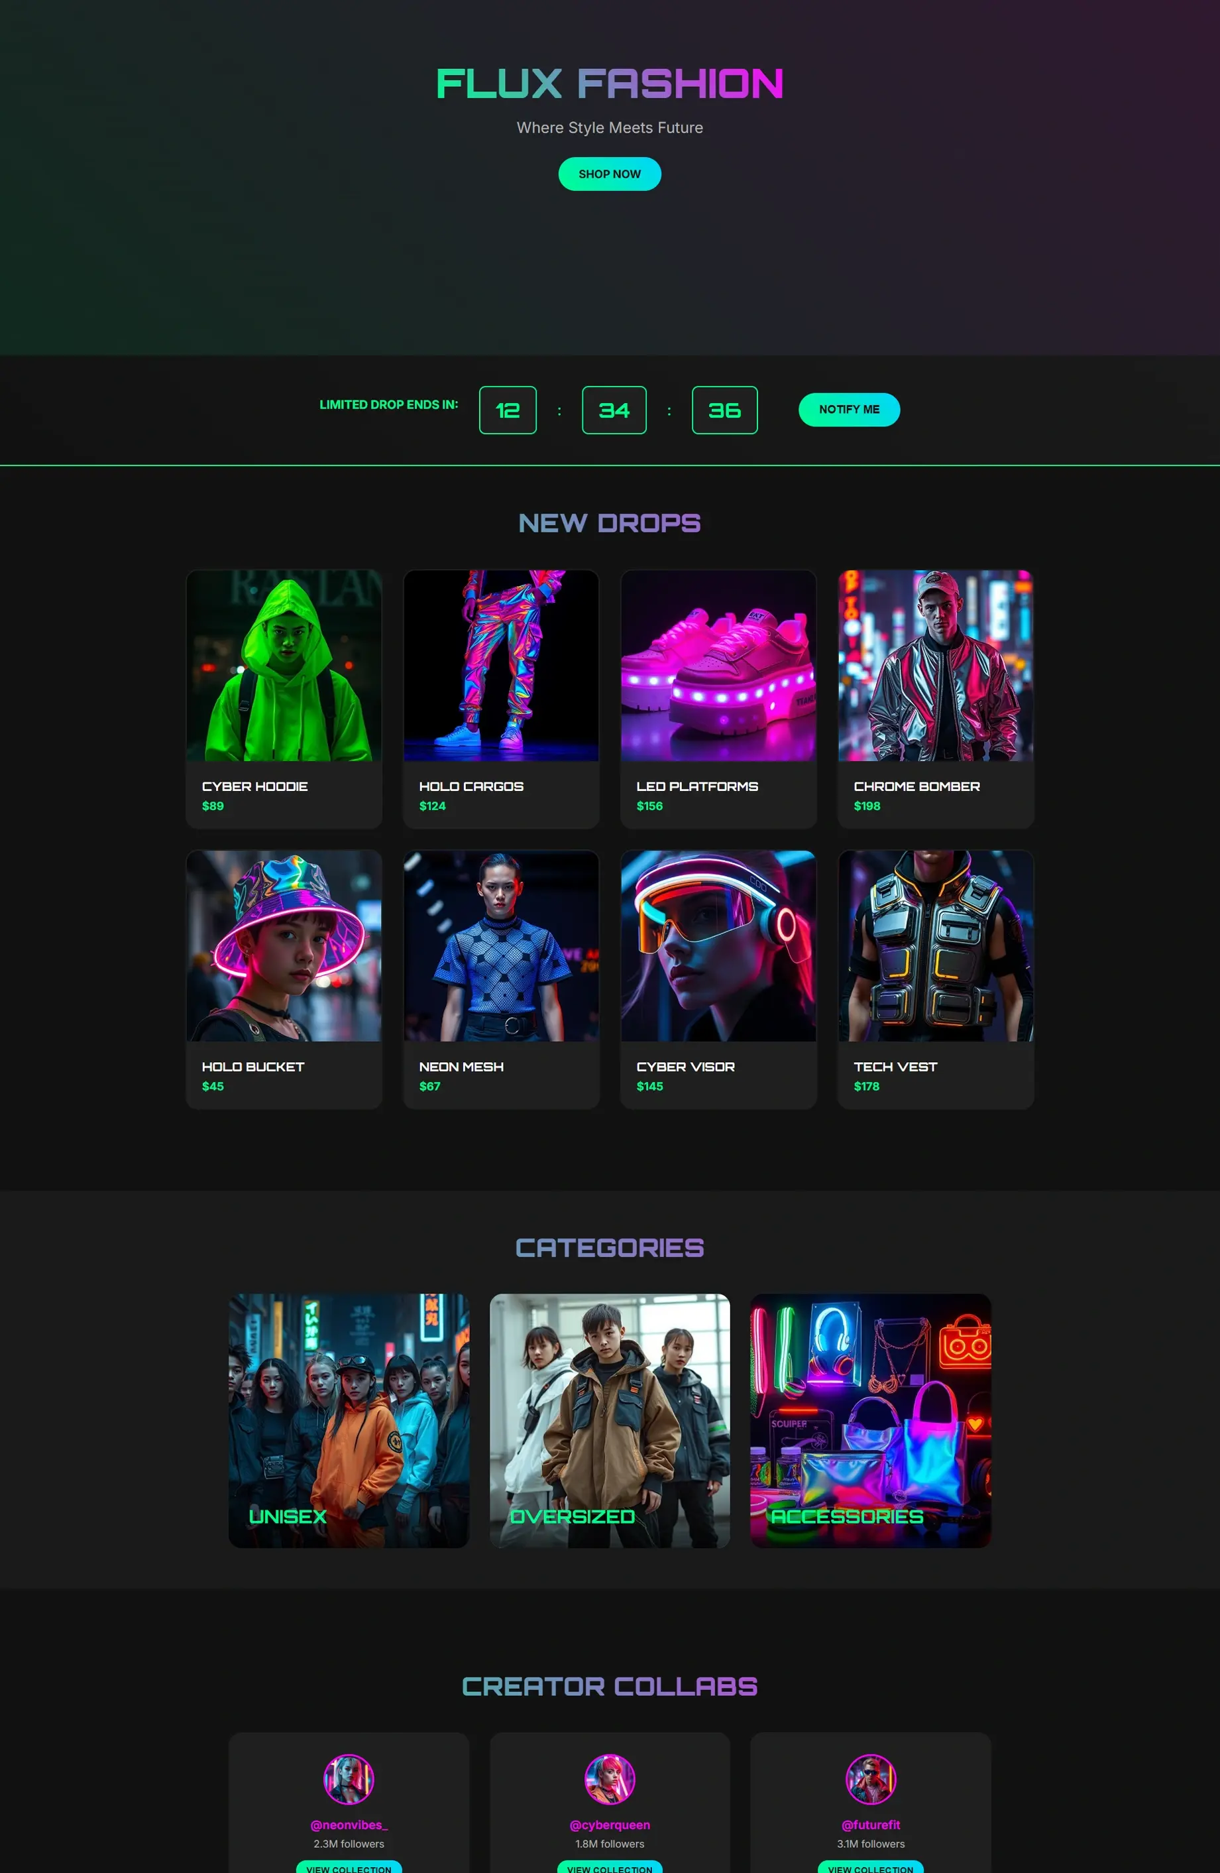This screenshot has width=1220, height=1873.
Task: Click the @cyberqueen profile avatar
Action: (x=610, y=1779)
